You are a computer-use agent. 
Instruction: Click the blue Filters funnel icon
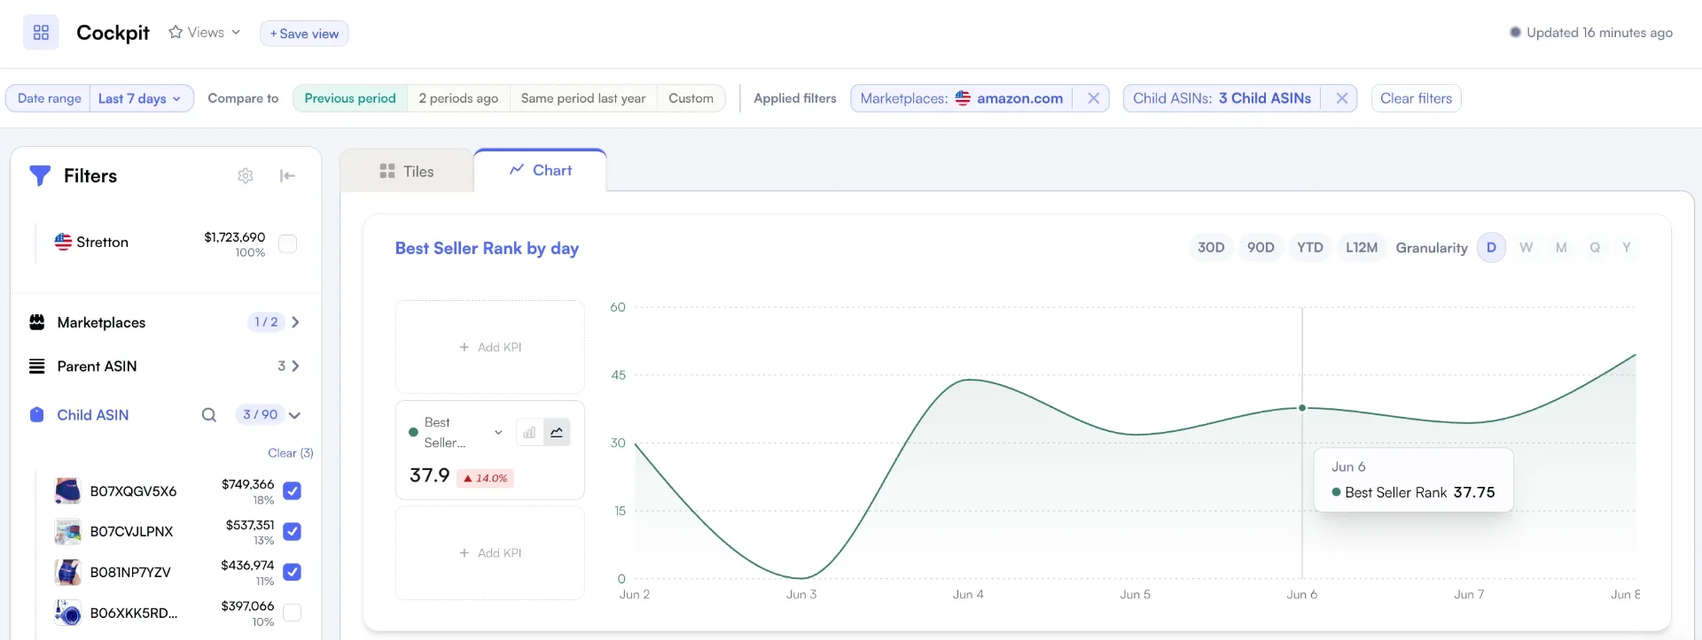tap(40, 175)
